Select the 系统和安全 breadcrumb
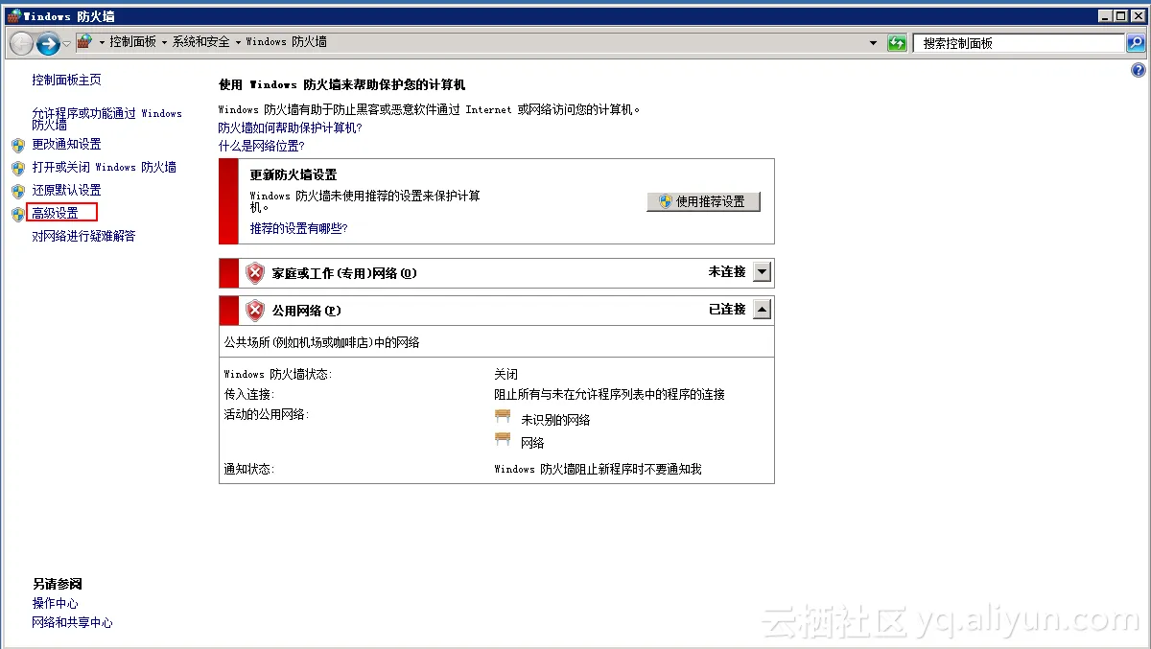Image resolution: width=1151 pixels, height=649 pixels. tap(201, 42)
